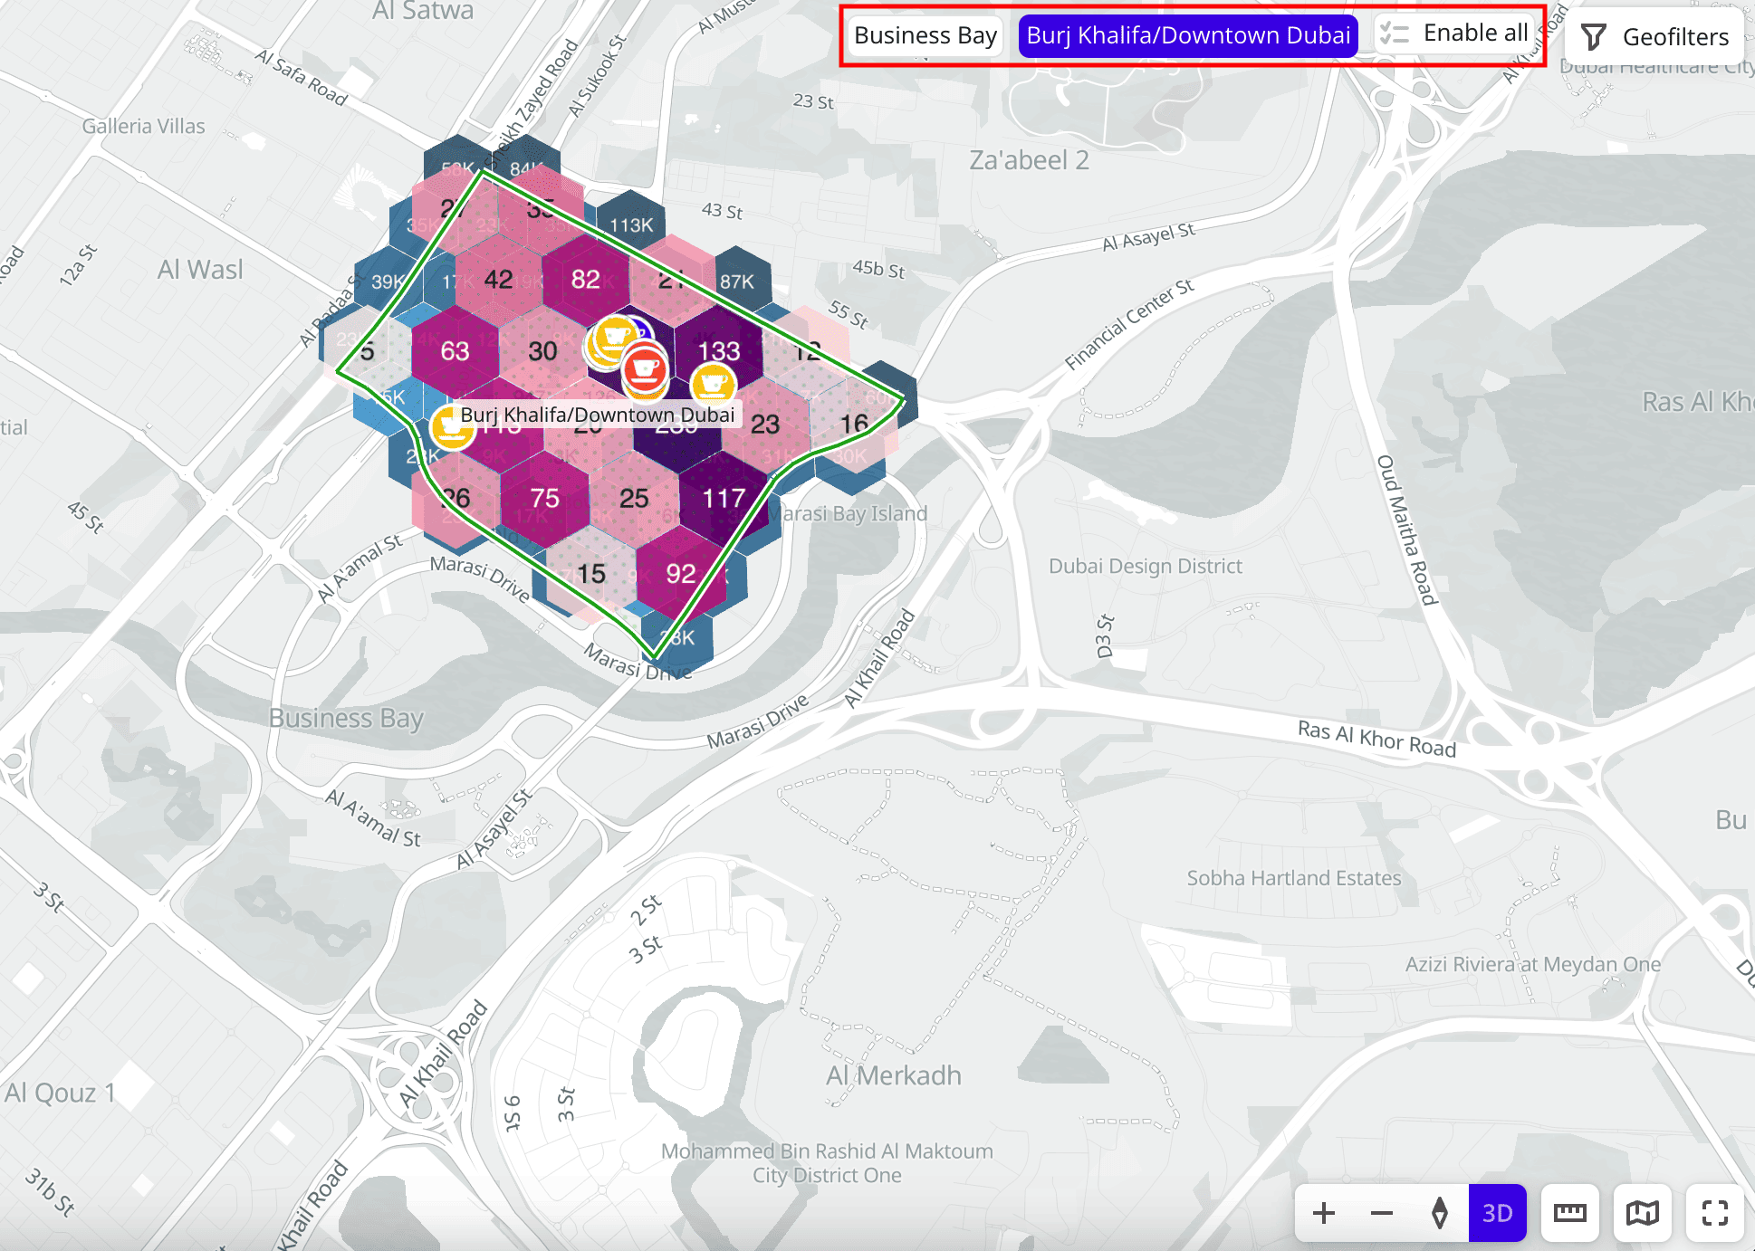This screenshot has height=1251, width=1755.
Task: Select the magenta hexagon labeled 82
Action: pos(585,279)
